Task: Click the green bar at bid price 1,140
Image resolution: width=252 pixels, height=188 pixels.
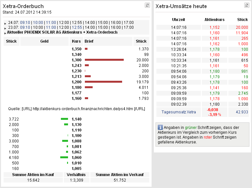Action: (64, 119)
